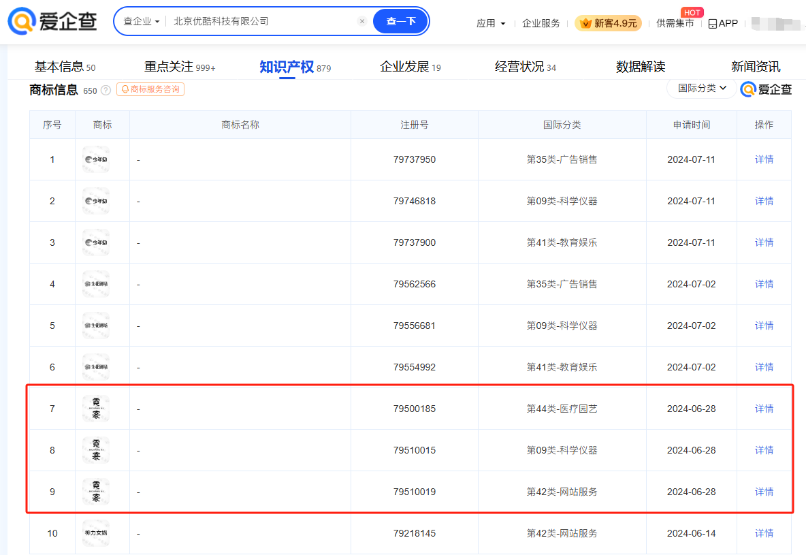Click the 国际分类 column header
The height and width of the screenshot is (555, 806).
pyautogui.click(x=562, y=125)
